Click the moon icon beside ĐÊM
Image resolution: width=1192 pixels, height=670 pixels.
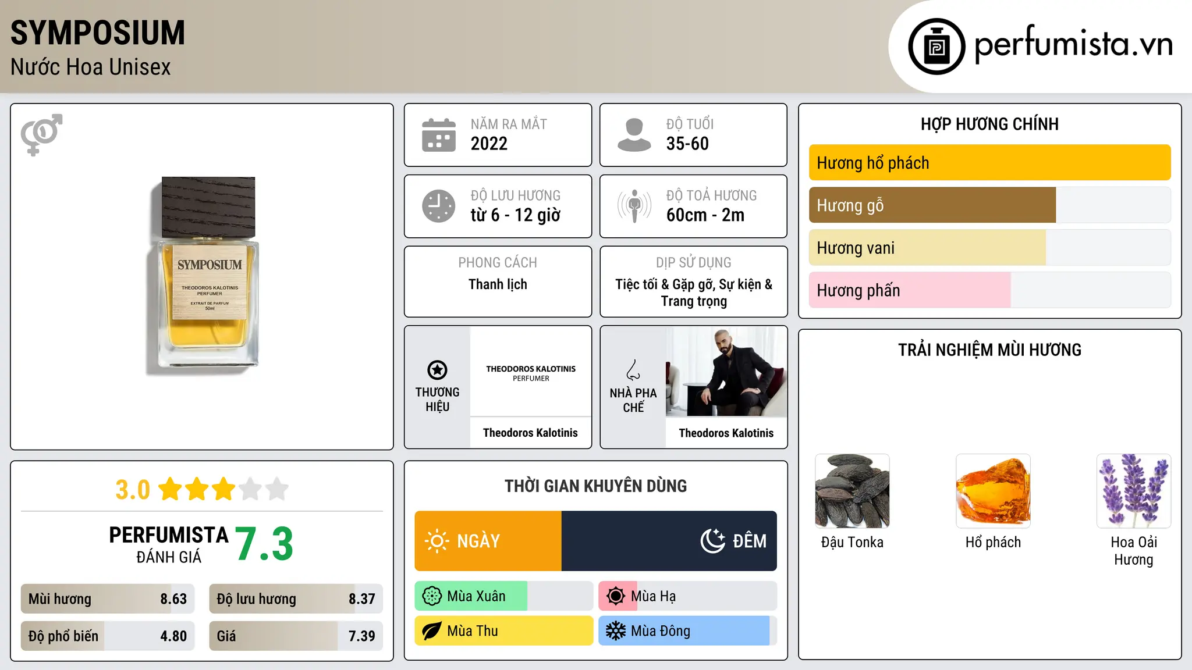pyautogui.click(x=713, y=541)
